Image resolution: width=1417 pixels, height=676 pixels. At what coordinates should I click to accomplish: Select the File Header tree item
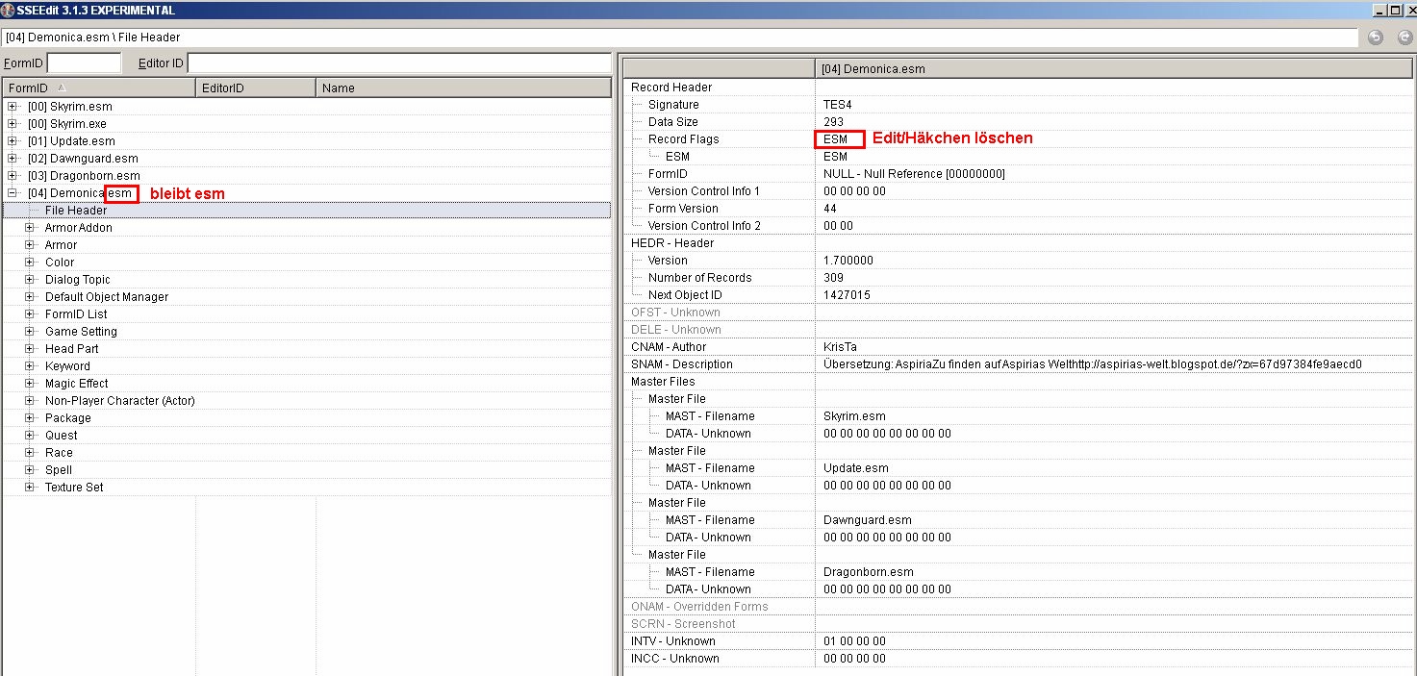[x=76, y=211]
